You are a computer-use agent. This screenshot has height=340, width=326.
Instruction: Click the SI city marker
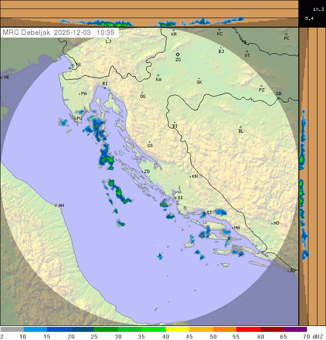click(x=175, y=197)
